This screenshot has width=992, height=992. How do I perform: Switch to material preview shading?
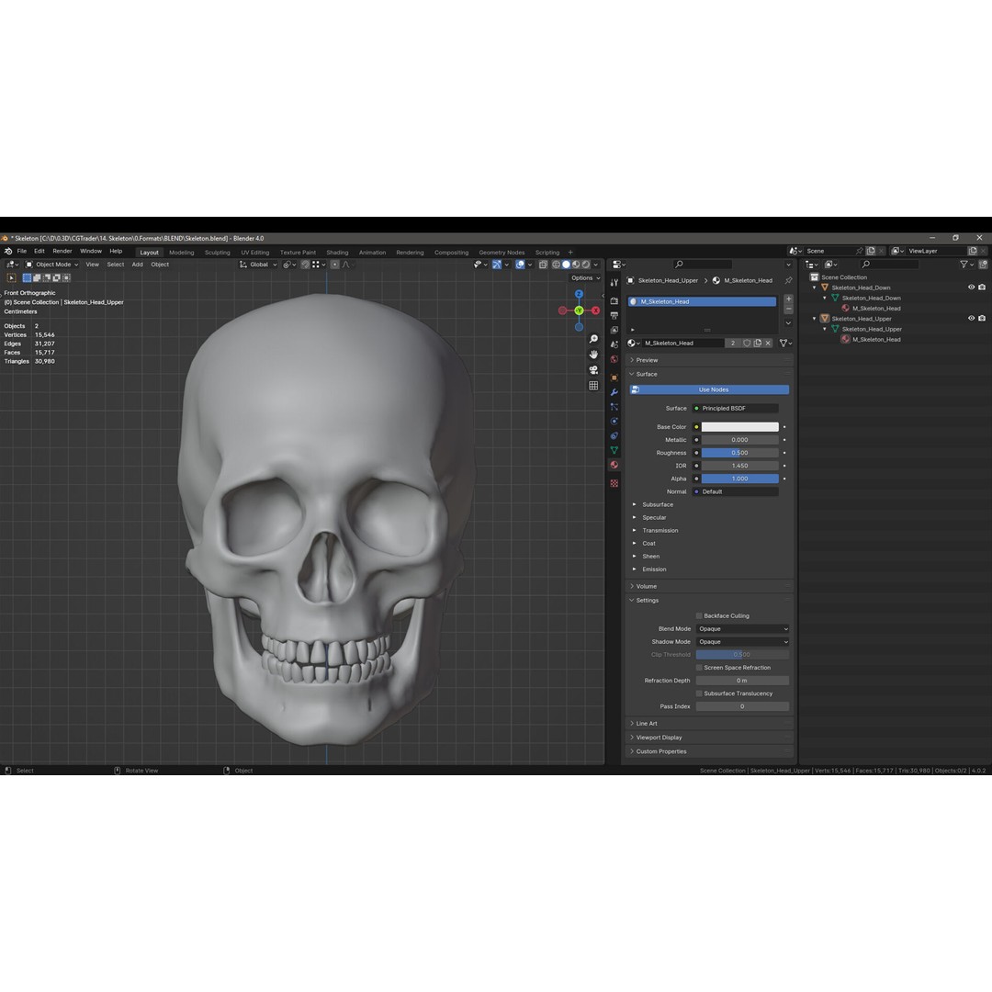(x=576, y=265)
